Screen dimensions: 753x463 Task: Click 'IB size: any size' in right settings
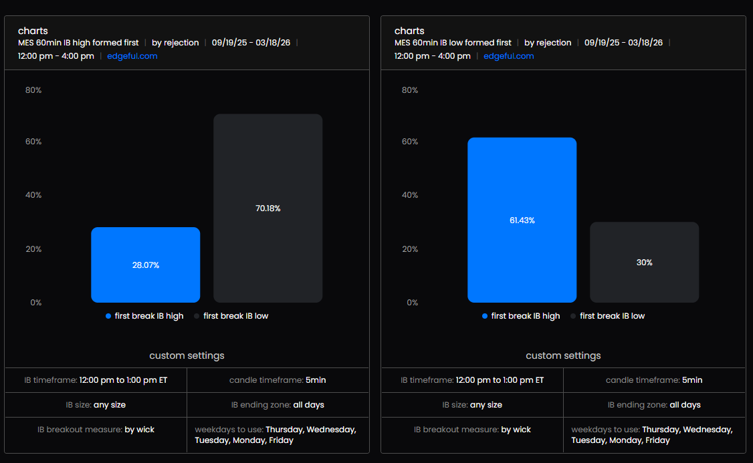tap(472, 405)
